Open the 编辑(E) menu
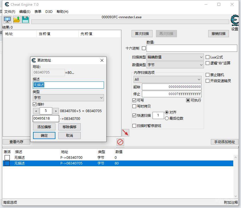 coord(25,12)
